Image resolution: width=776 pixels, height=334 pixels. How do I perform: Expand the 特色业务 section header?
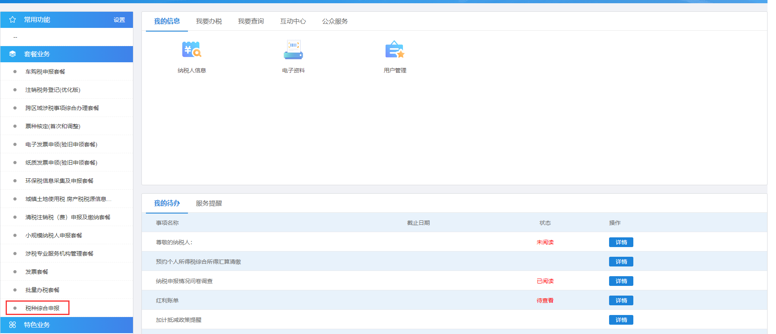pyautogui.click(x=67, y=325)
